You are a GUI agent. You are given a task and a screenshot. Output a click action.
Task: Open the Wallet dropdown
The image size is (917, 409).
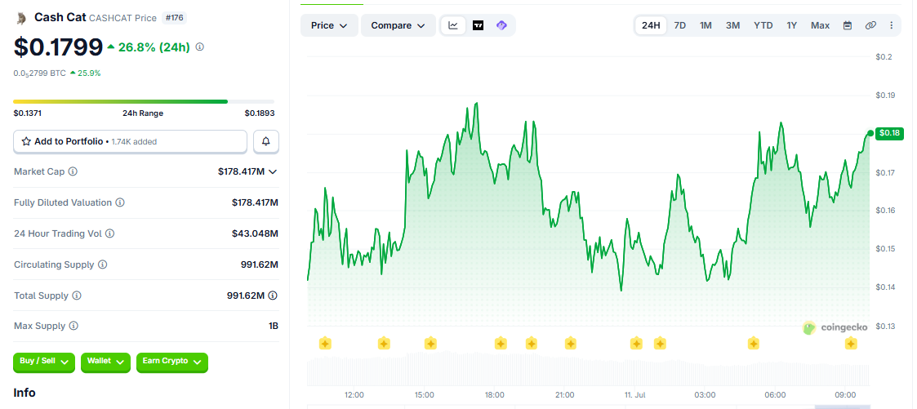tap(106, 362)
